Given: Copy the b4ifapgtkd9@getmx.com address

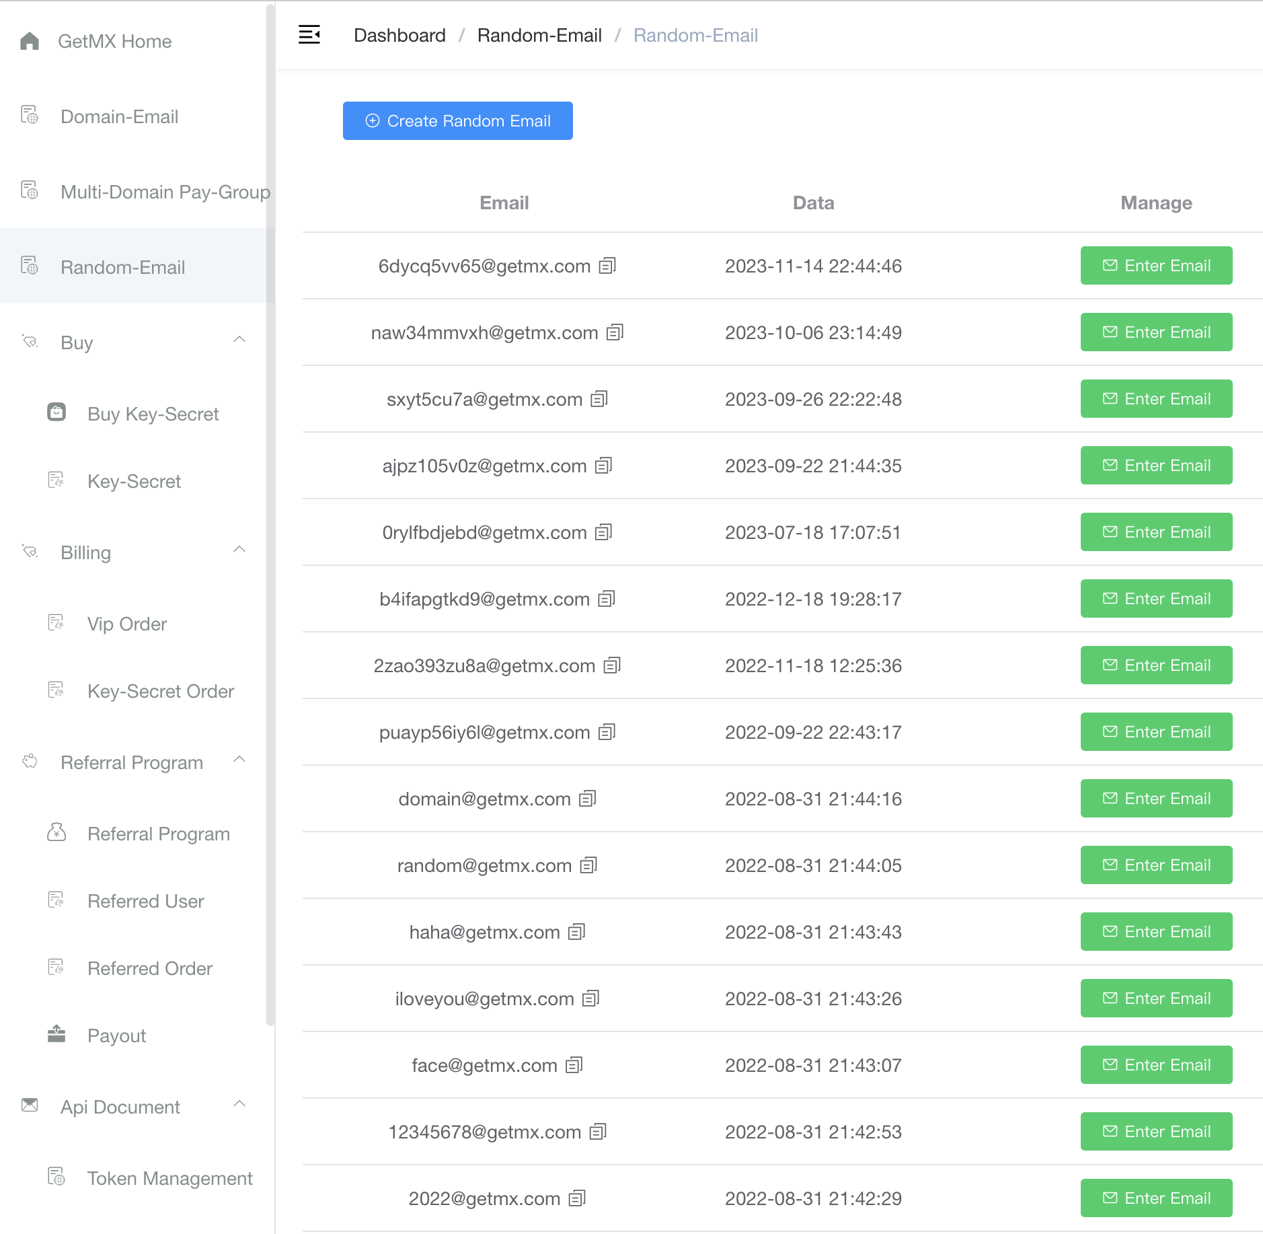Looking at the screenshot, I should click(607, 599).
